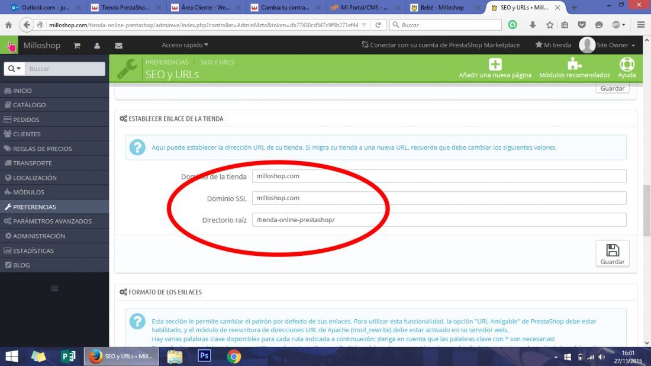Open INICIO in sidebar menu
This screenshot has height=366, width=651.
(54, 90)
